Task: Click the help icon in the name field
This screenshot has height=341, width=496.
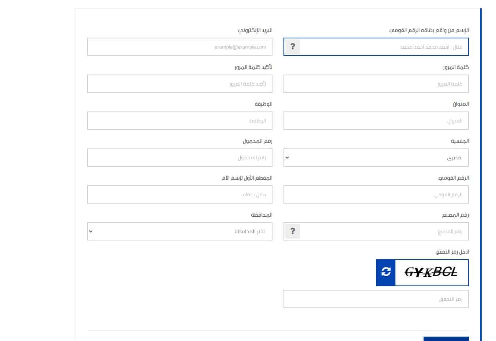Action: (293, 47)
